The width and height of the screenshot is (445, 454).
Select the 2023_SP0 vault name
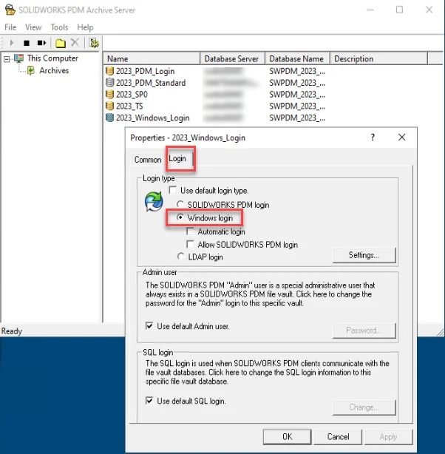tap(132, 95)
